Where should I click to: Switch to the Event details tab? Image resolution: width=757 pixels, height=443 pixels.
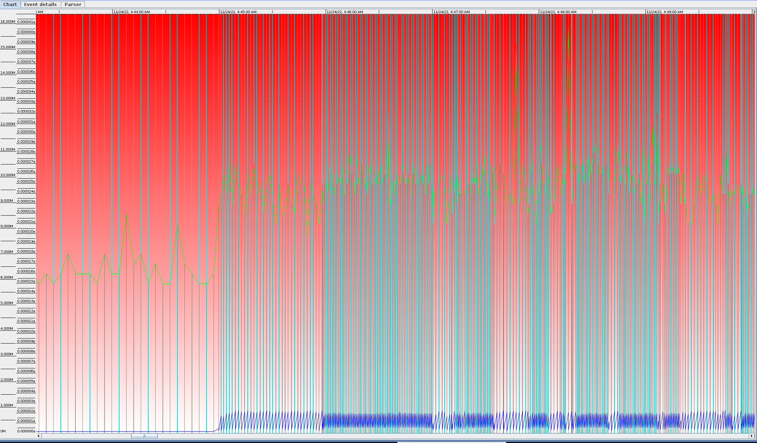click(x=40, y=4)
